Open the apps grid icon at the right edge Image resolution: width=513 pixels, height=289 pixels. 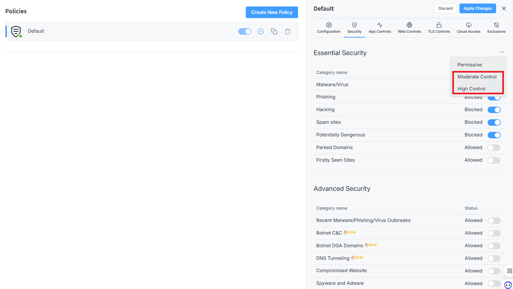[509, 271]
